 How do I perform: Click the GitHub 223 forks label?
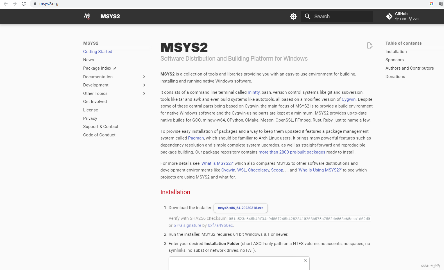[414, 19]
